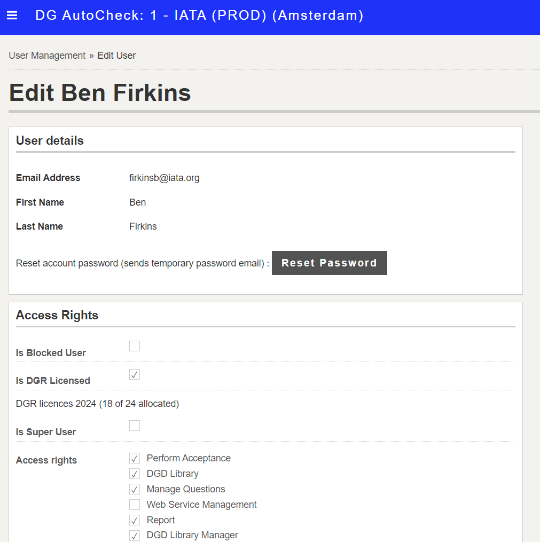Image resolution: width=540 pixels, height=542 pixels.
Task: Open the hamburger navigation menu
Action: (x=12, y=15)
